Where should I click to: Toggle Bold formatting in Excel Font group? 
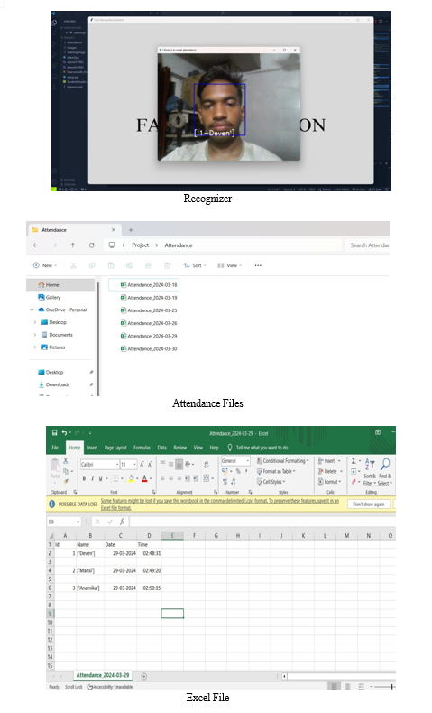click(84, 478)
